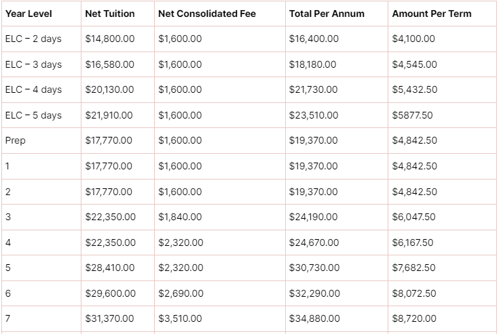The width and height of the screenshot is (499, 334).
Task: Click the $34,880.00 total per annum cell
Action: 314,318
